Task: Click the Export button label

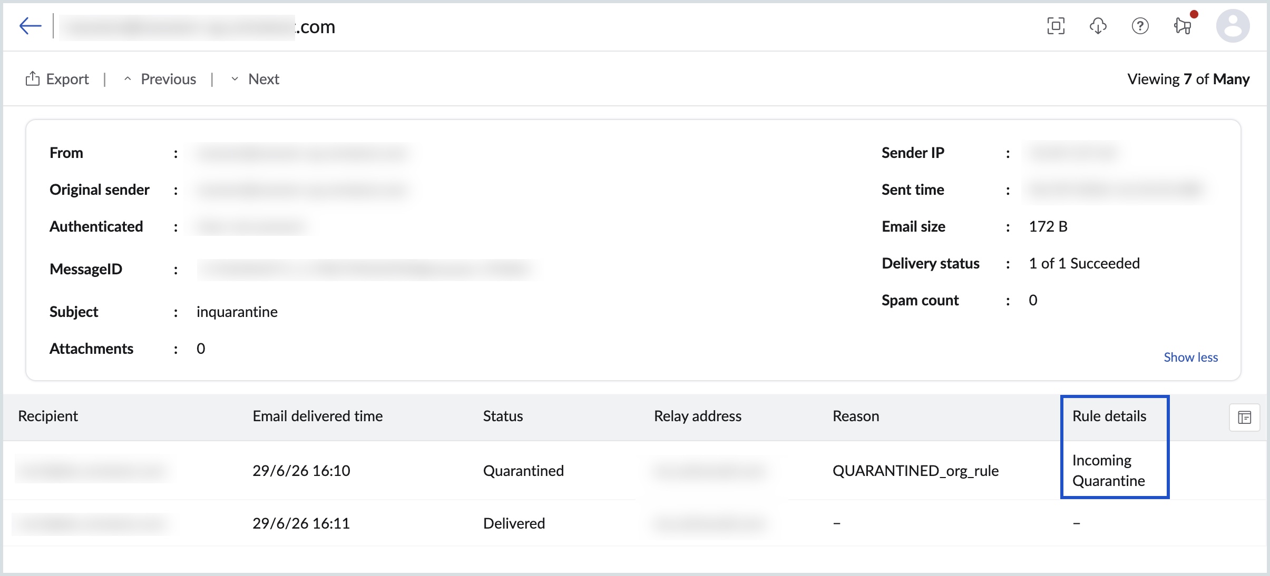Action: click(67, 79)
